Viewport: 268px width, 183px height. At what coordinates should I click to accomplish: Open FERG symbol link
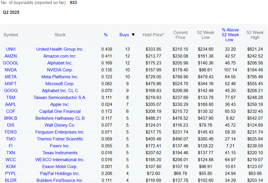(11, 132)
